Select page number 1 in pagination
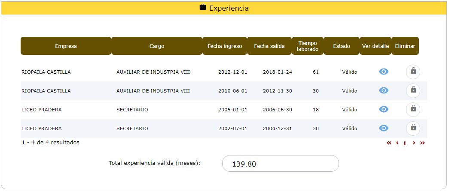 coord(405,143)
